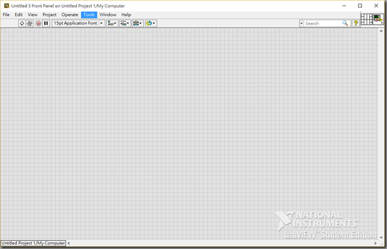Show Context Help with question mark
This screenshot has height=249, width=387.
[356, 23]
